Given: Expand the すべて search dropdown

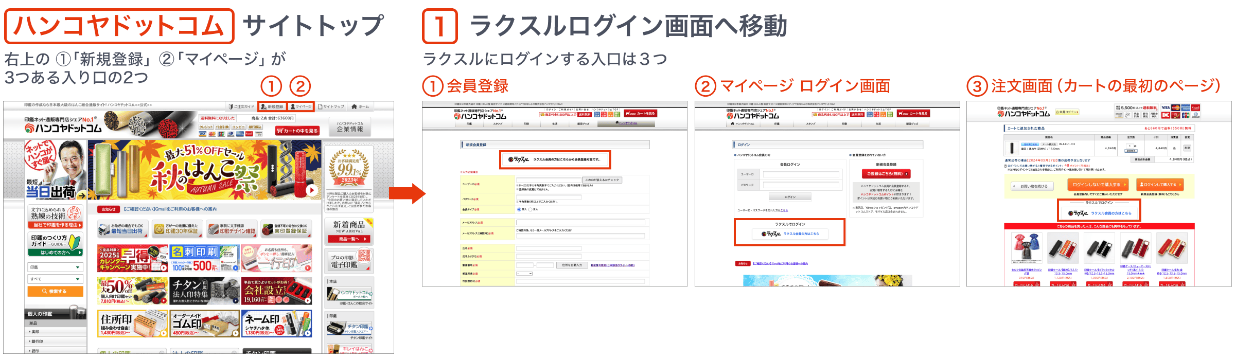Looking at the screenshot, I should (55, 279).
